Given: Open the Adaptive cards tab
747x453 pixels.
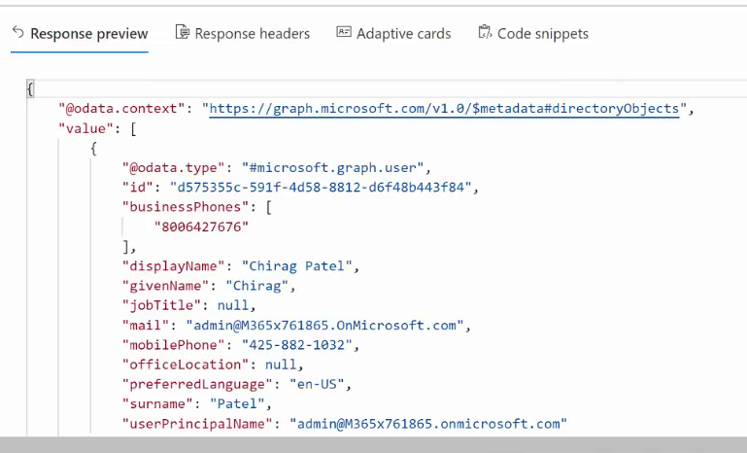Looking at the screenshot, I should point(393,33).
